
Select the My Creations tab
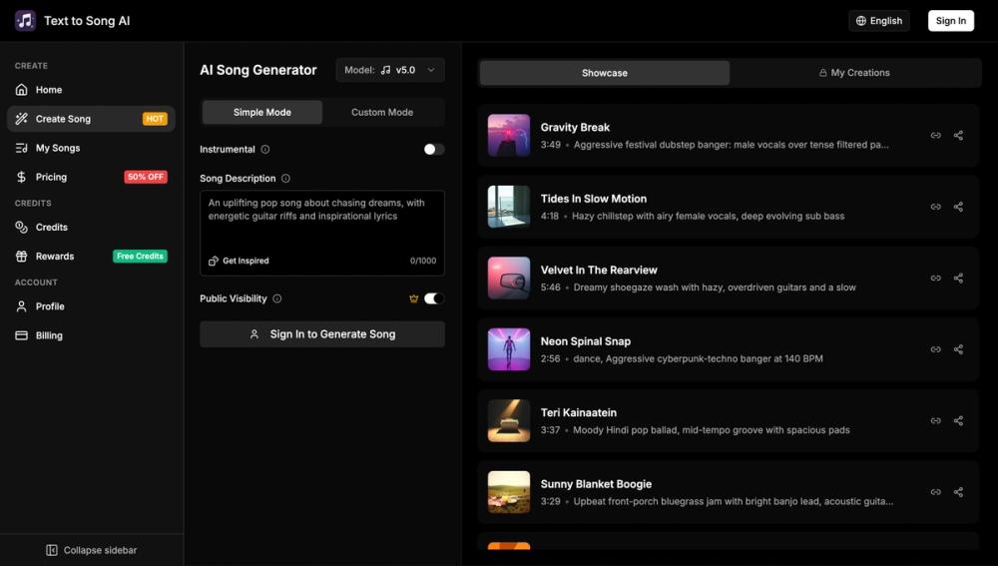(x=854, y=73)
